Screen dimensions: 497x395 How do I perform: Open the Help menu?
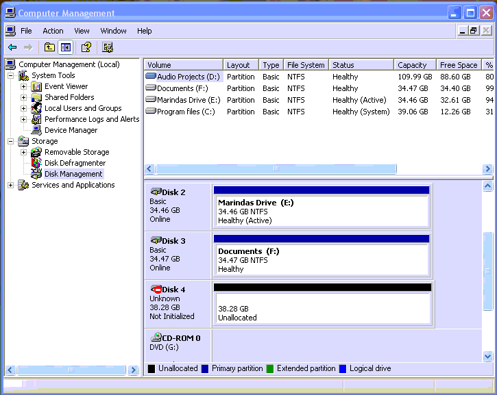click(x=144, y=31)
